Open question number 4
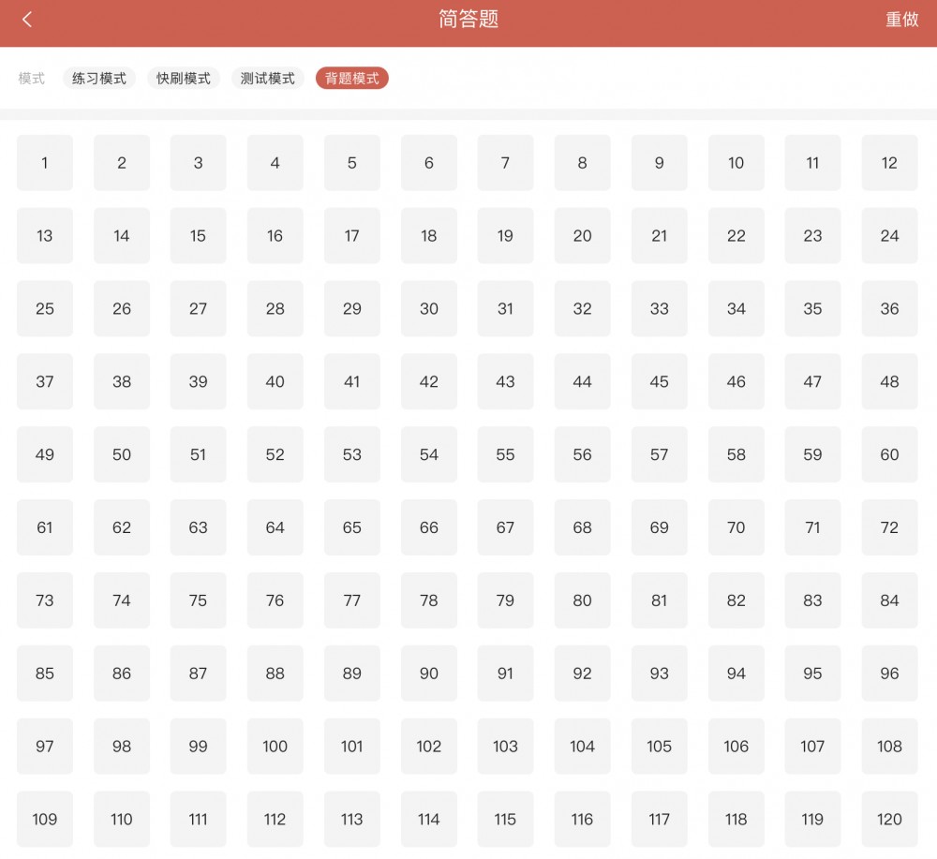This screenshot has width=937, height=859. [x=275, y=162]
